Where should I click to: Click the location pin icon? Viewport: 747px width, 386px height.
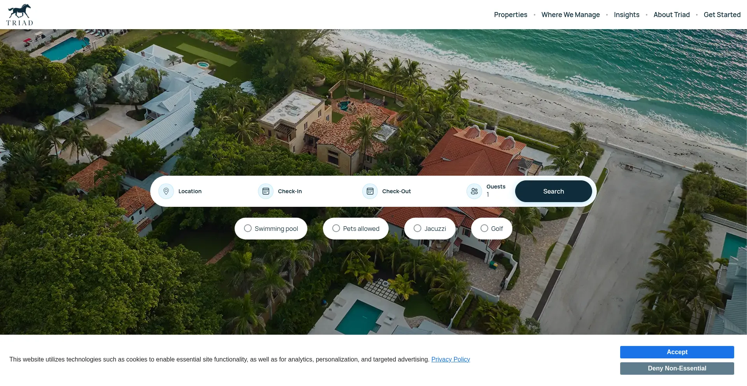(166, 191)
